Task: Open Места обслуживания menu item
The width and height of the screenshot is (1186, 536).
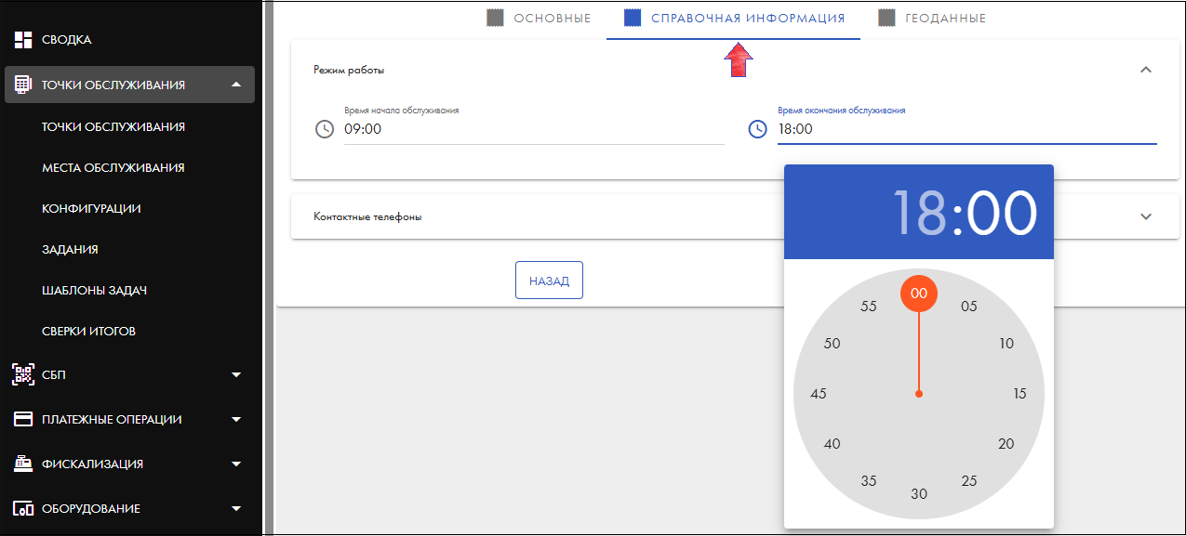Action: [x=113, y=168]
